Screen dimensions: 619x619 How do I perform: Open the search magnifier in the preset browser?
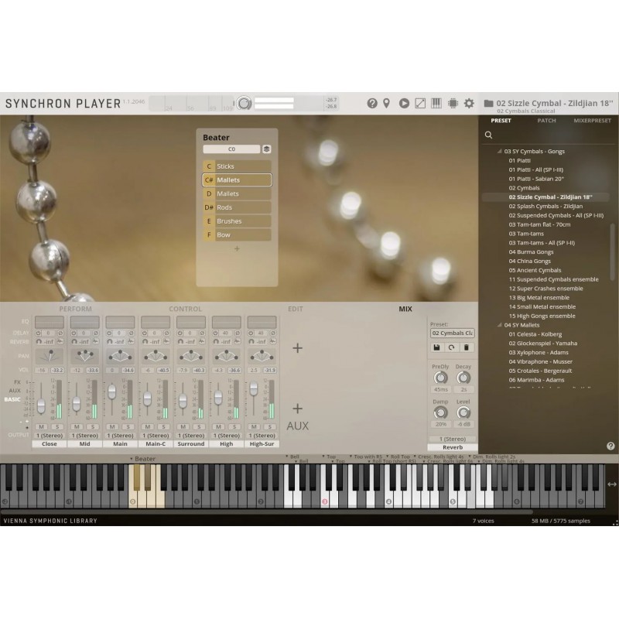488,134
